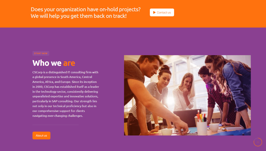
Task: Click the orange word "are" in heading
Action: (x=69, y=63)
